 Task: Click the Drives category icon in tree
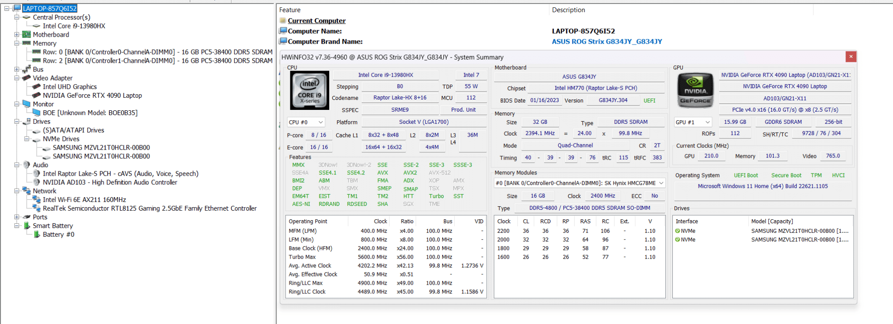coord(27,122)
